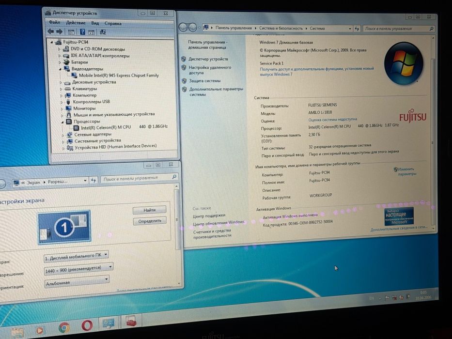Select Mobile Intel(R) 945 Express Chipset Family device

pyautogui.click(x=119, y=75)
